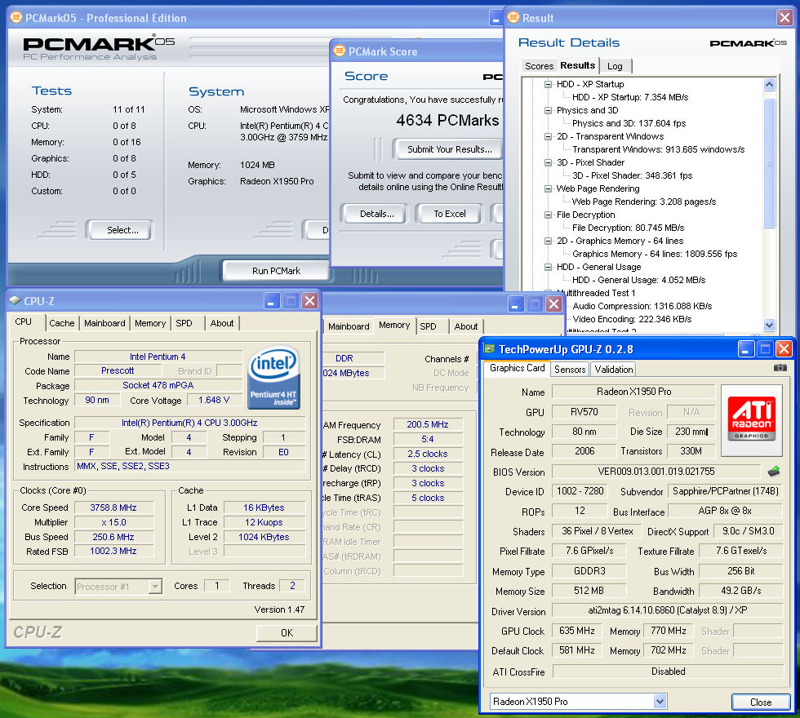
Task: Click the PCMark Score window title icon
Action: click(340, 51)
